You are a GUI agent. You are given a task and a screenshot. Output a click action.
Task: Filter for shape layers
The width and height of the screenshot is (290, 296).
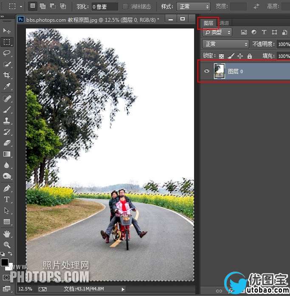(274, 32)
